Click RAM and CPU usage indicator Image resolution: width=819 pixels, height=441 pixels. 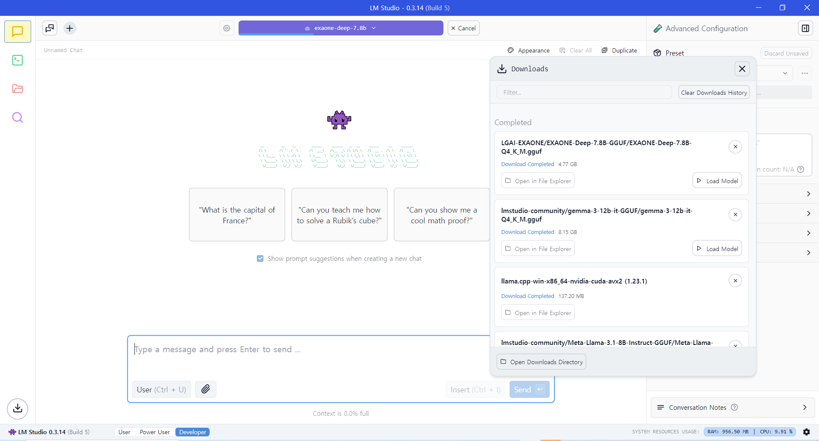point(749,432)
